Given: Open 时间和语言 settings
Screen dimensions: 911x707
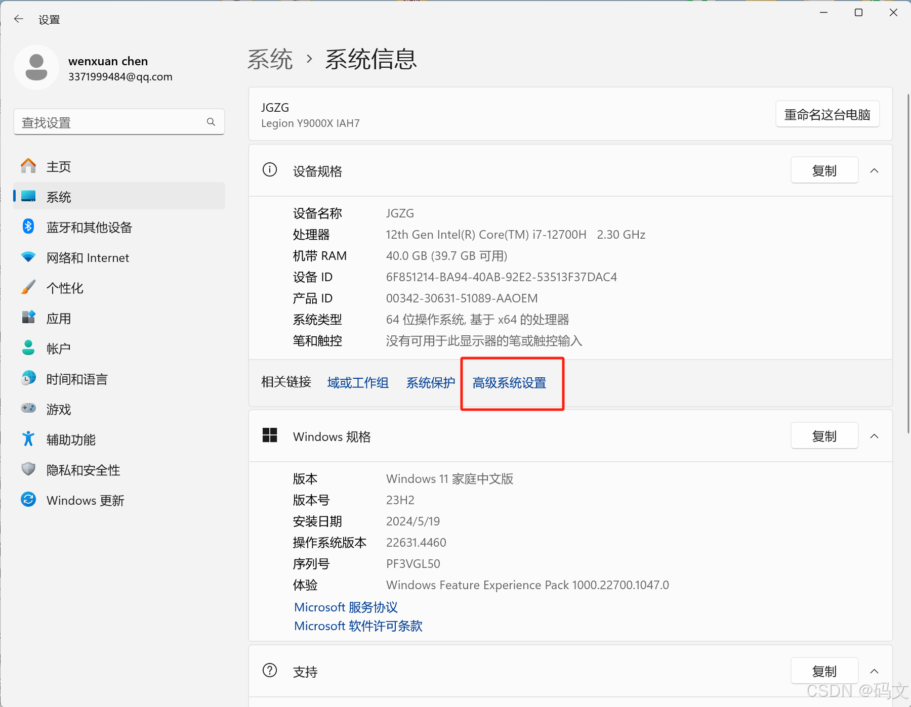Looking at the screenshot, I should 119,379.
